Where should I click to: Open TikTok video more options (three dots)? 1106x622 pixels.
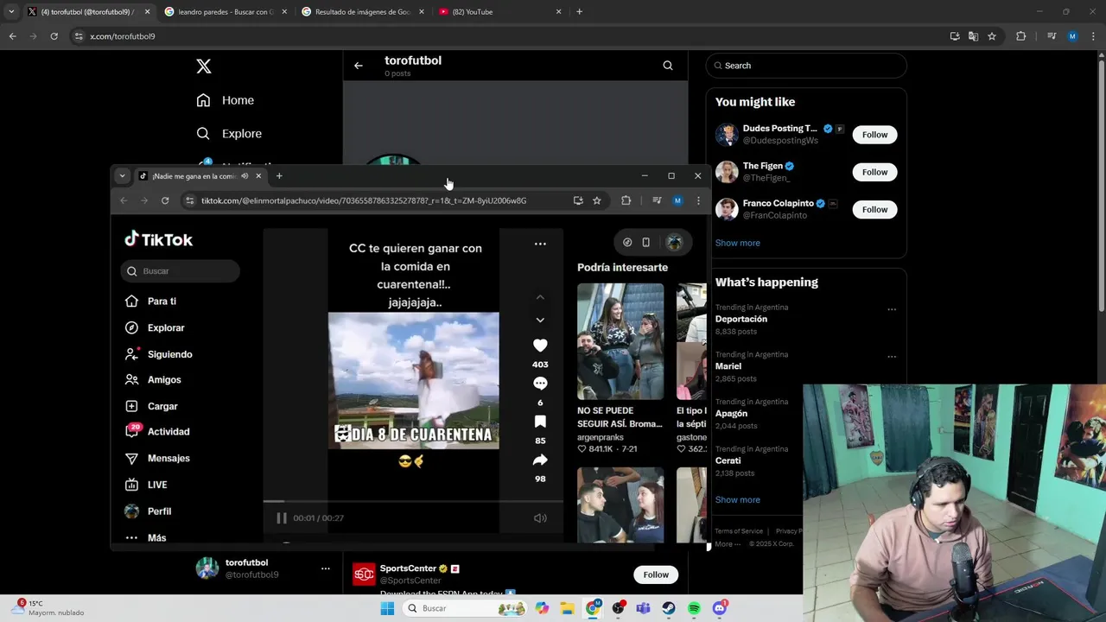(540, 244)
